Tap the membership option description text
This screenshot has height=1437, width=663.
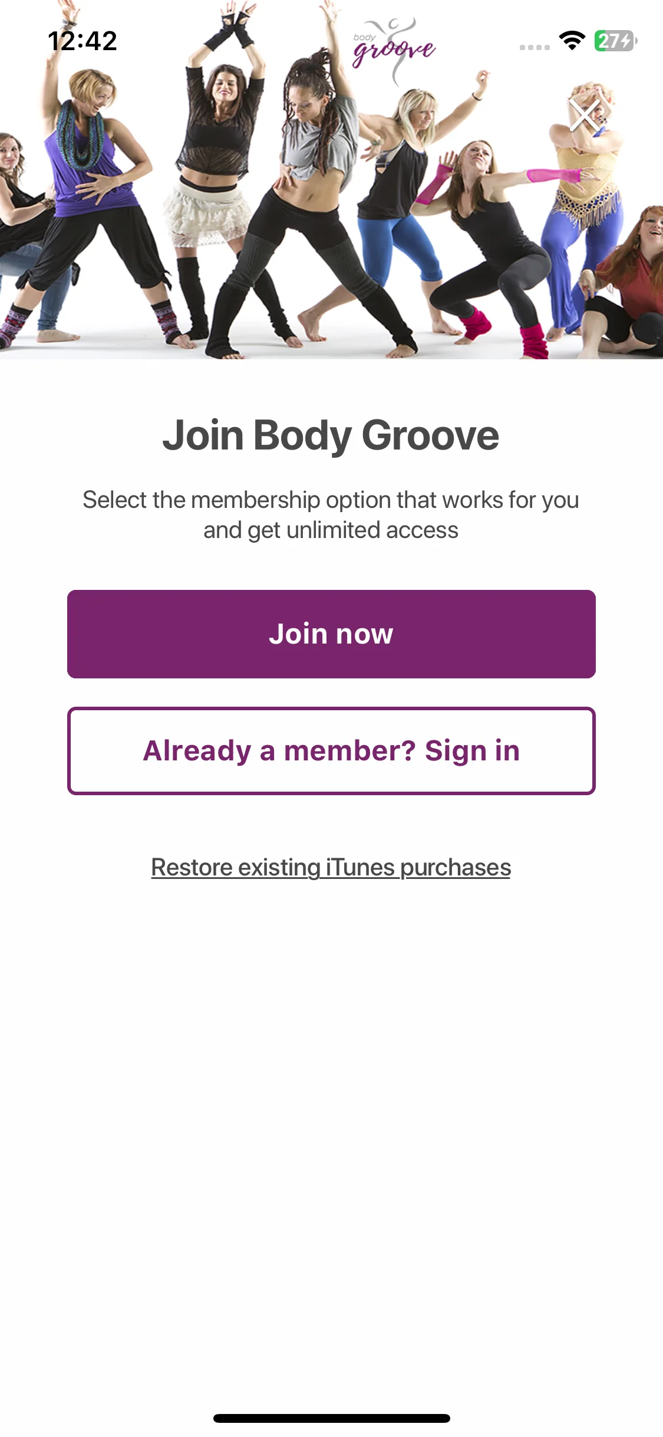(x=331, y=515)
